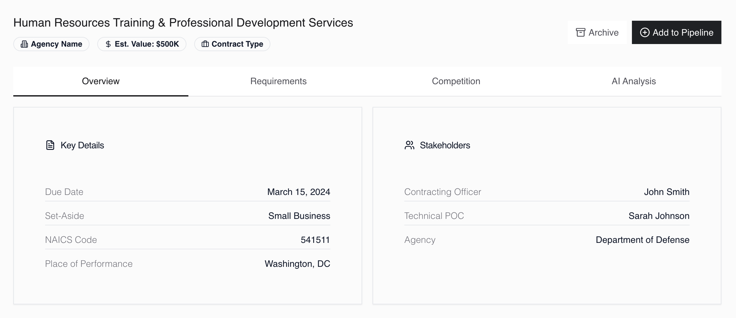The image size is (736, 318).
Task: Click the contracting officer name John Smith
Action: [x=666, y=192]
